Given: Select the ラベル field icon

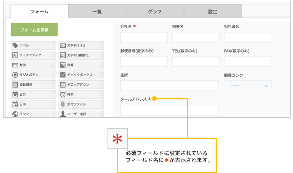Looking at the screenshot, I should (15, 45).
